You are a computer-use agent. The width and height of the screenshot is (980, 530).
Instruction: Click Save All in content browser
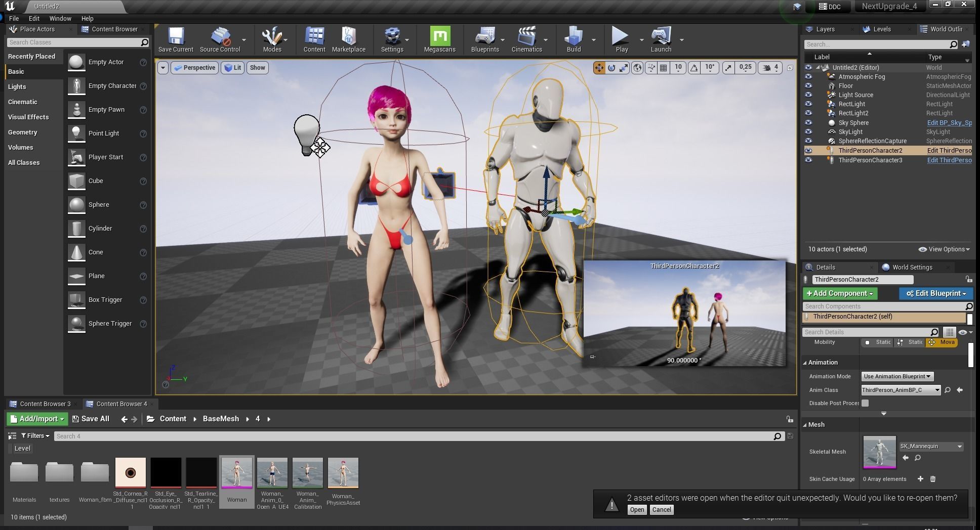point(91,419)
